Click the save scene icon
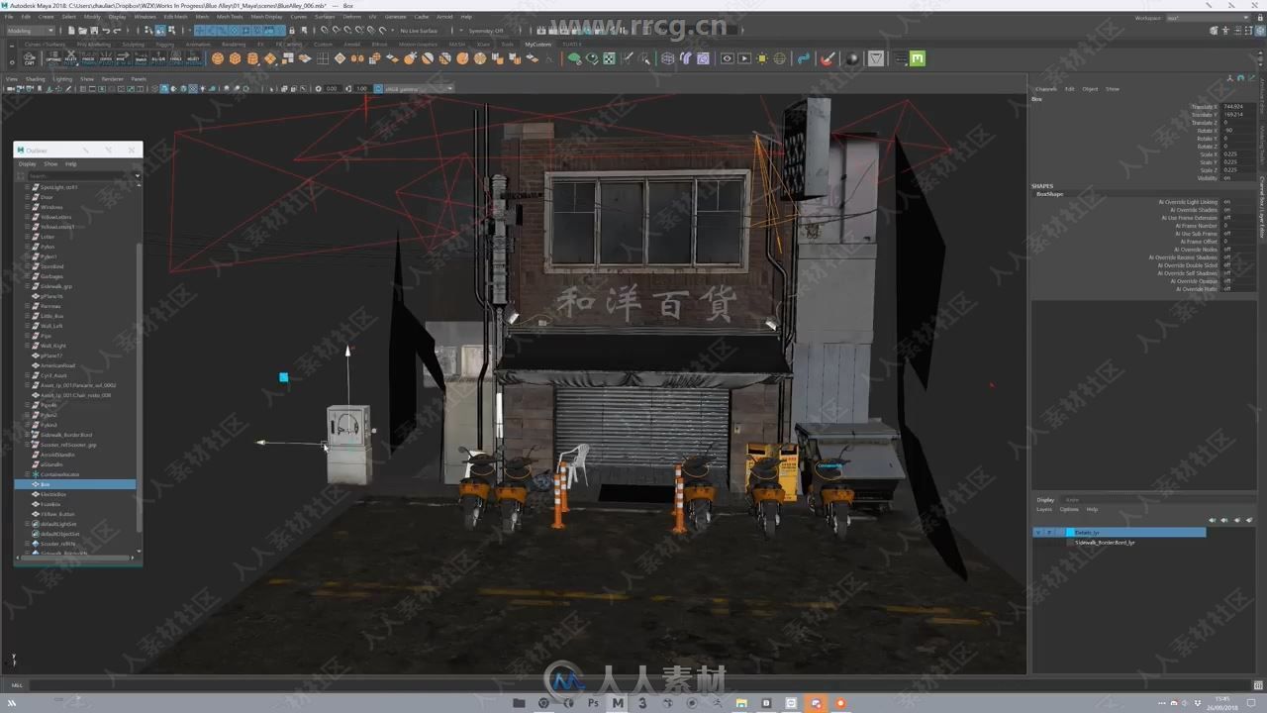The height and width of the screenshot is (713, 1267). (93, 30)
